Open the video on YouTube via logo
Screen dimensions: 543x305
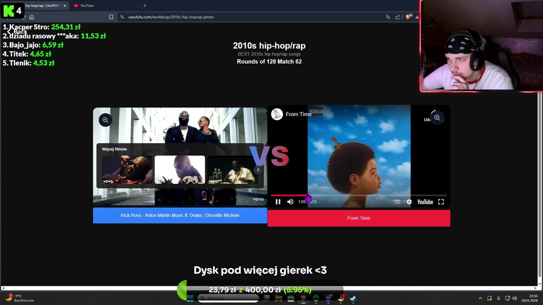coord(425,202)
